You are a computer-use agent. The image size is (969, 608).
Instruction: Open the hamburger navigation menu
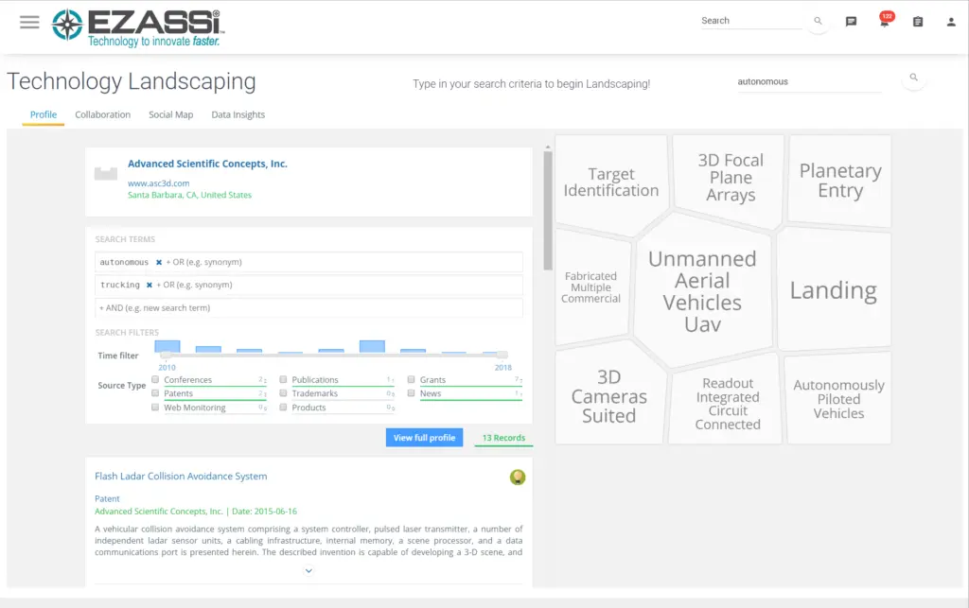click(x=29, y=23)
